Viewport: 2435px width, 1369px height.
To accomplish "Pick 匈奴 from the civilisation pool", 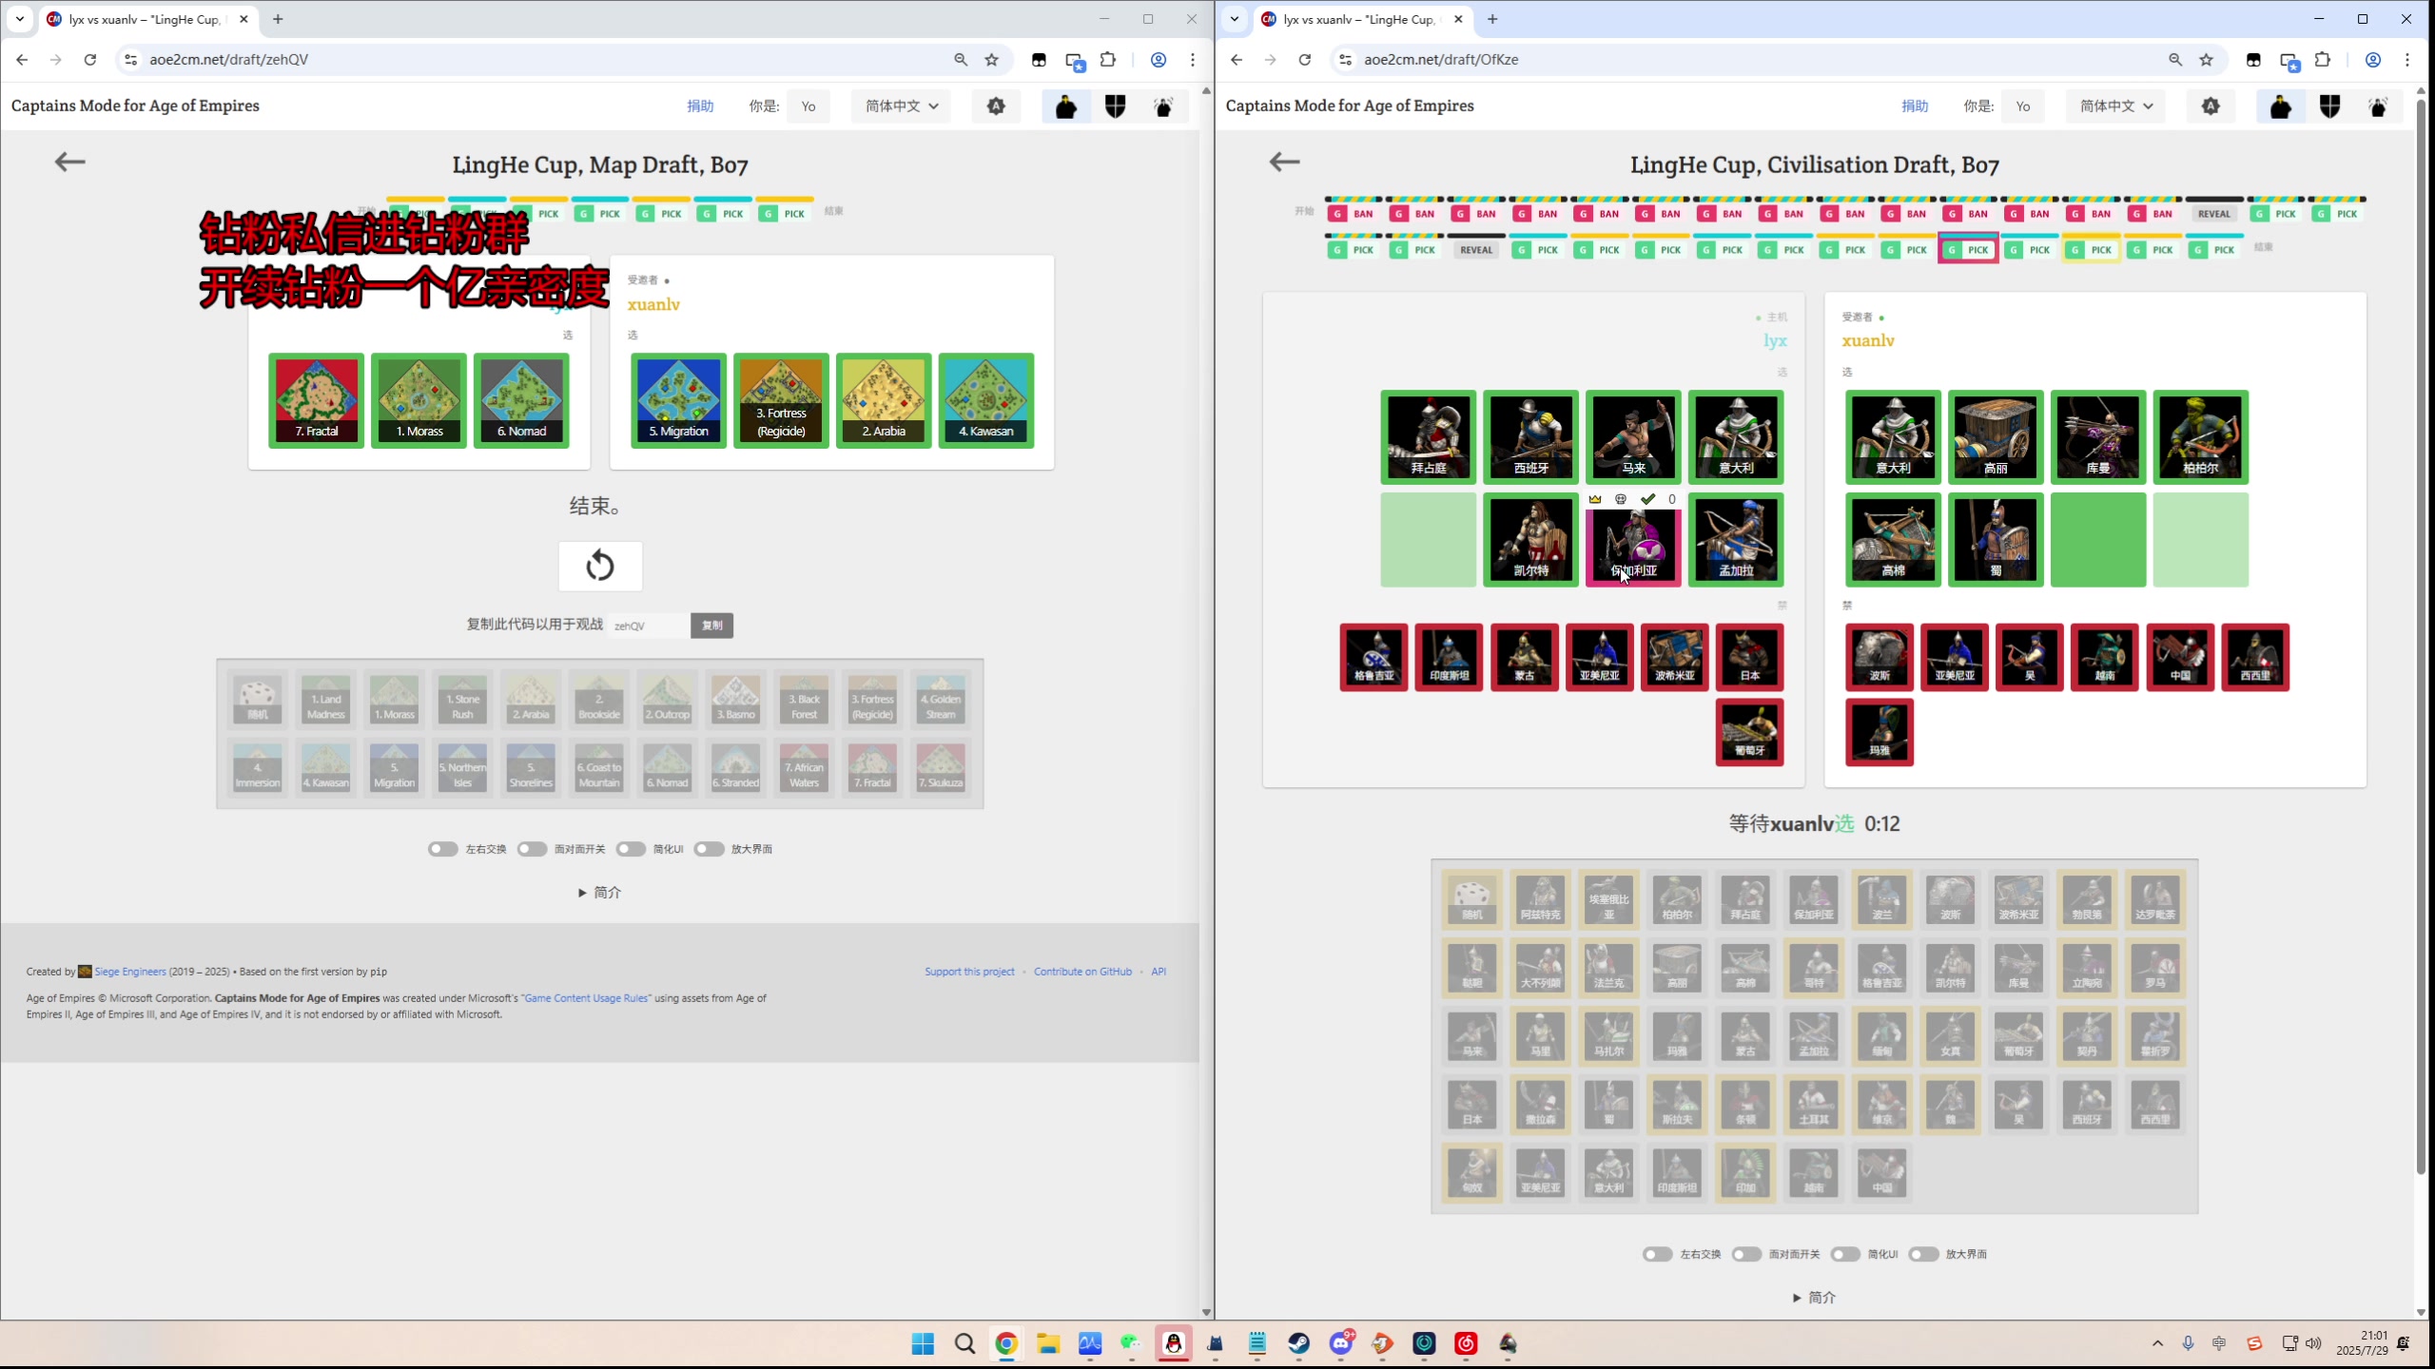I will point(1471,1173).
